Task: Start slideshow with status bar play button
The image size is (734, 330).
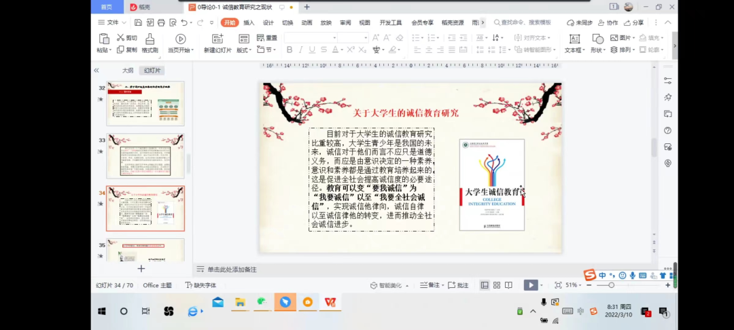Action: [x=531, y=285]
